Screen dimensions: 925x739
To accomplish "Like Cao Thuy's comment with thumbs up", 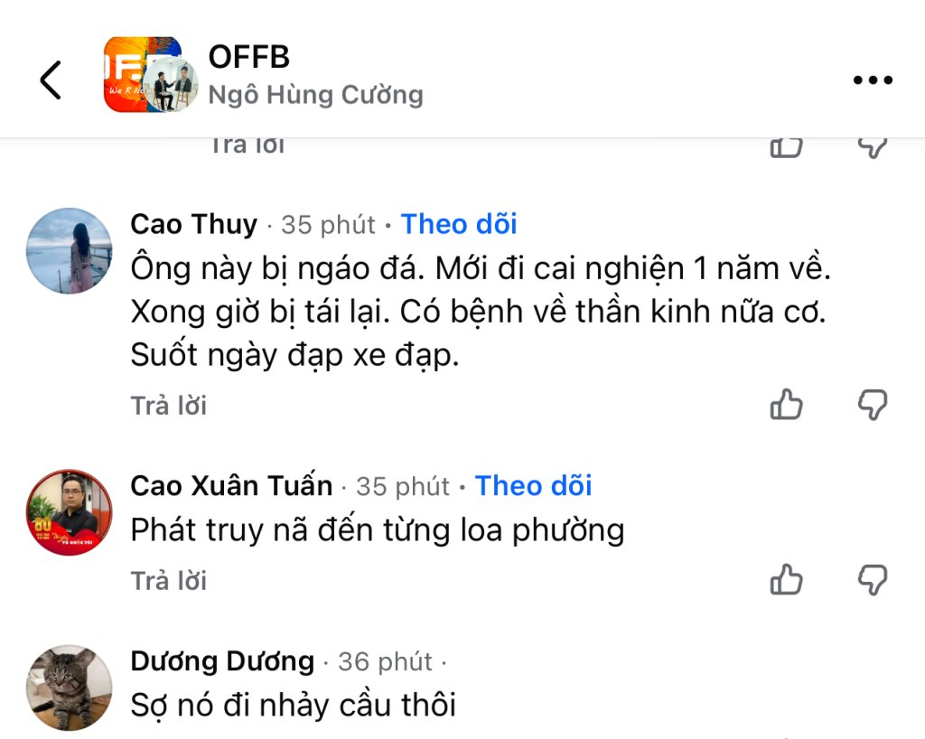I will click(x=786, y=405).
